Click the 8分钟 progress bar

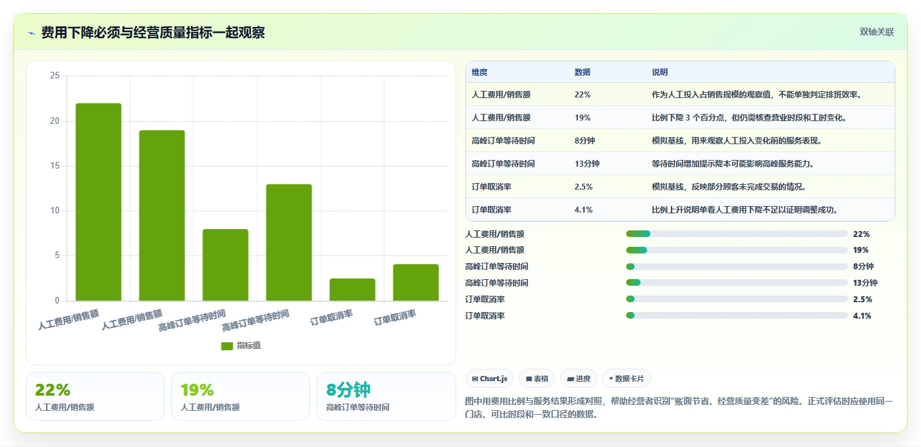coord(737,267)
